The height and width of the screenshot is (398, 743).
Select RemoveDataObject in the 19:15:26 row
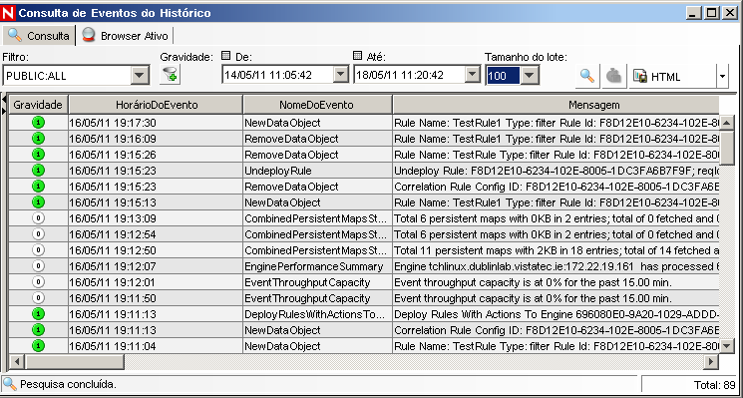coord(317,155)
